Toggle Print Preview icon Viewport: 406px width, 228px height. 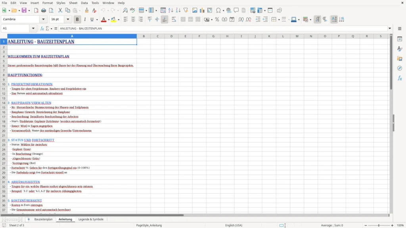pos(51,10)
